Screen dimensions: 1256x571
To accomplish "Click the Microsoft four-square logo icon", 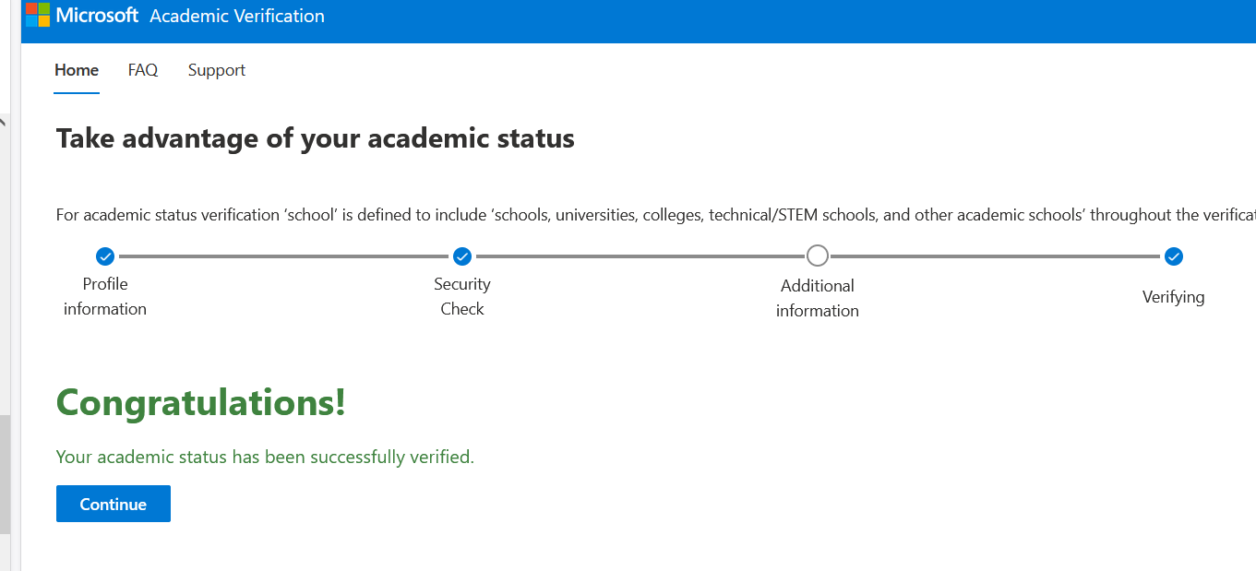I will (38, 15).
